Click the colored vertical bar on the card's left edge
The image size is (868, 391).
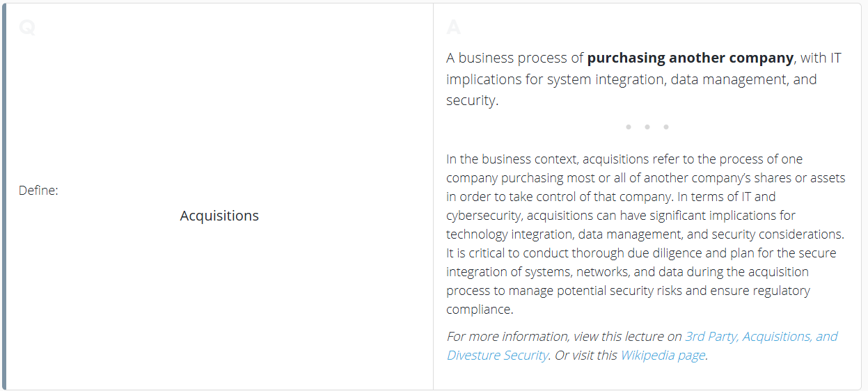click(4, 195)
